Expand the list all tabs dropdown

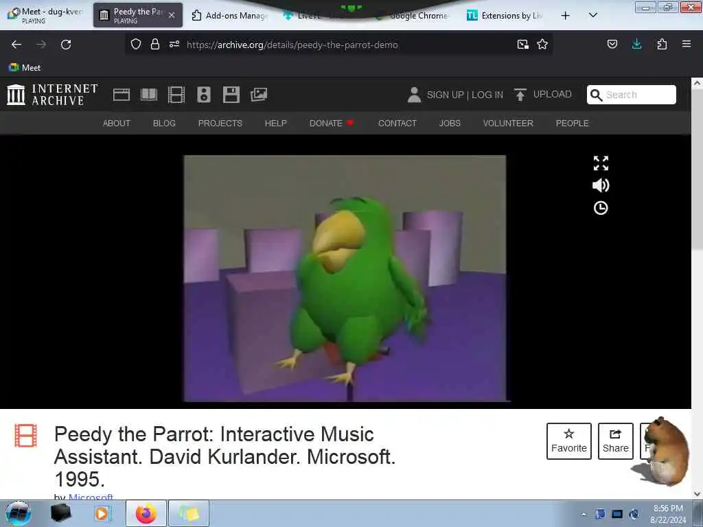[592, 15]
